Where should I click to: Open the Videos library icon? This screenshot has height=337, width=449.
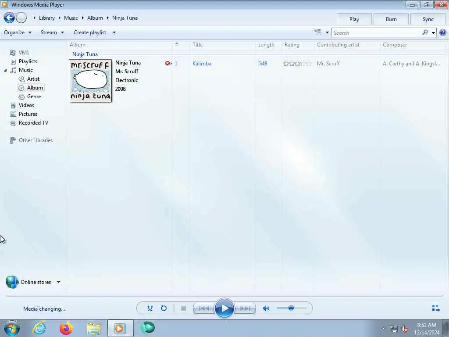13,105
